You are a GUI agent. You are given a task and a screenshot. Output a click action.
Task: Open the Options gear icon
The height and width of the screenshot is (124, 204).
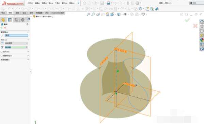(x=137, y=3)
